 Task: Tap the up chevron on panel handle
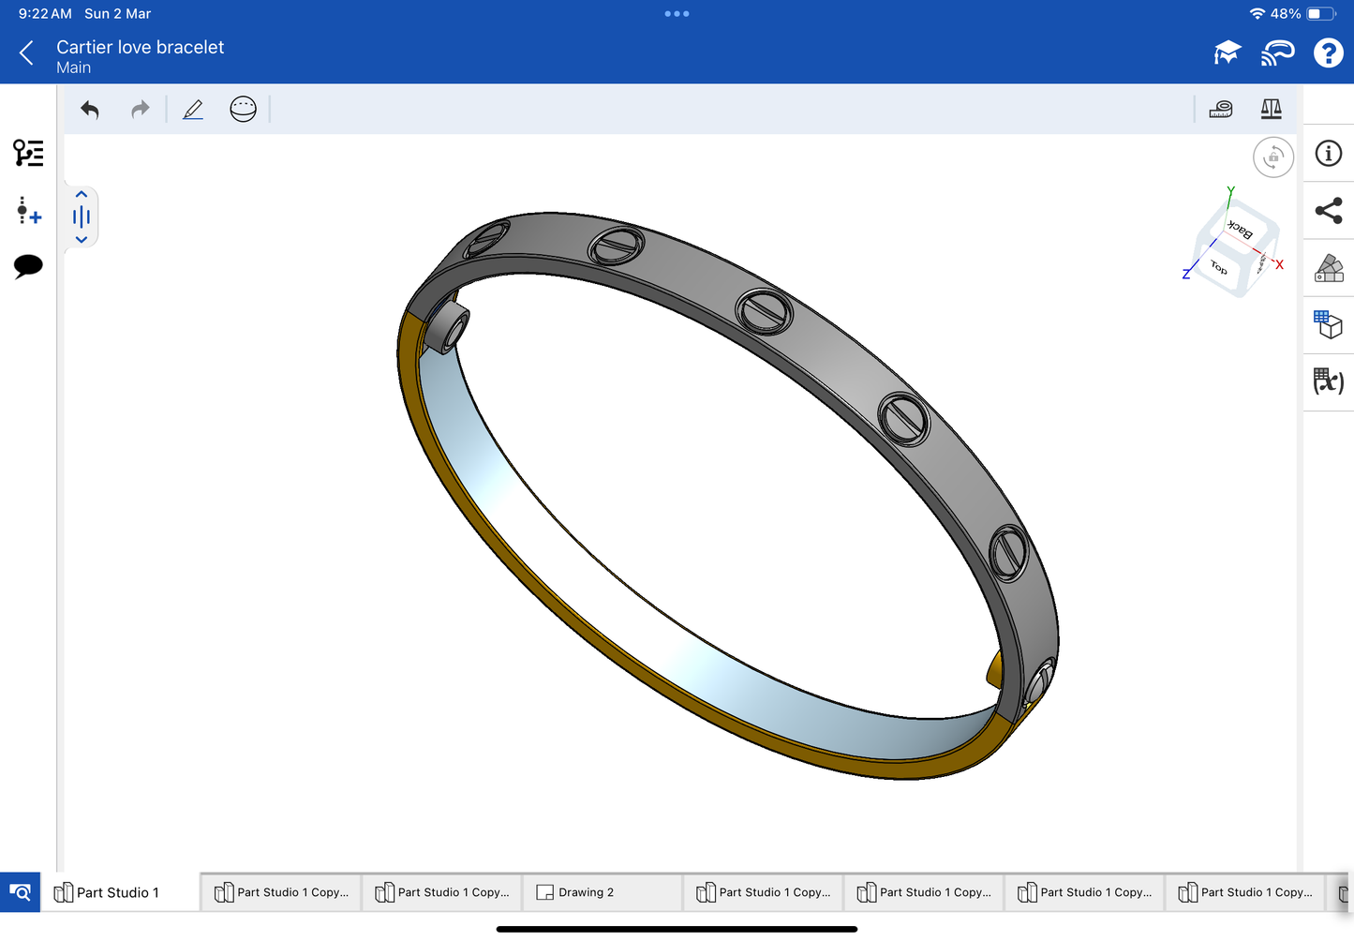(82, 195)
